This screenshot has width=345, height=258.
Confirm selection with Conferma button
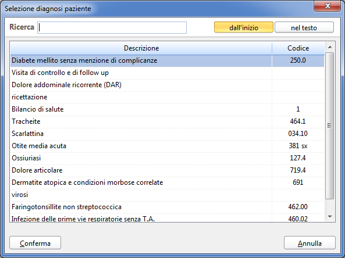pos(35,243)
